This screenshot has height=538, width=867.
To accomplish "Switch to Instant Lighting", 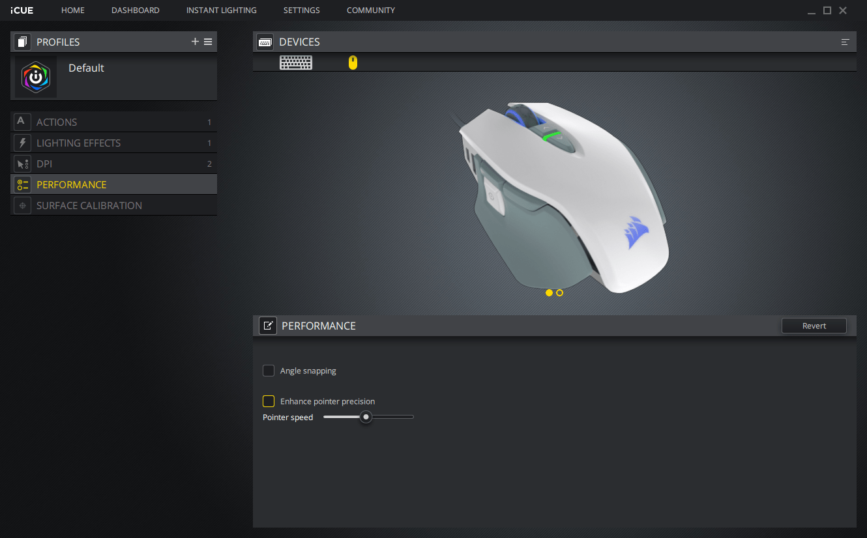I will point(221,10).
